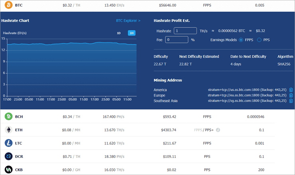The height and width of the screenshot is (175, 295).
Task: Click the DCR coin icon
Action: tap(8, 156)
